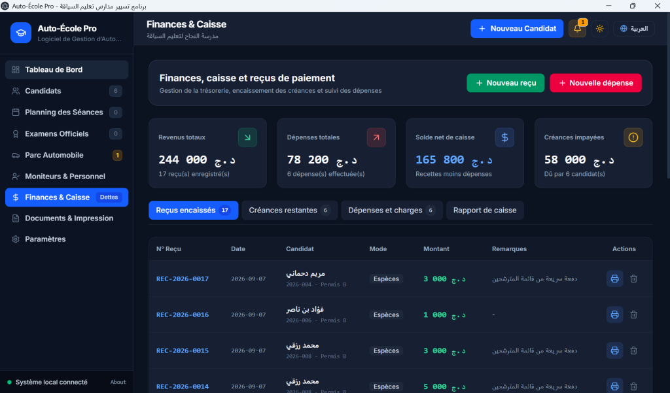Click the Nouveau Candidat button
Image resolution: width=670 pixels, height=393 pixels.
click(517, 29)
